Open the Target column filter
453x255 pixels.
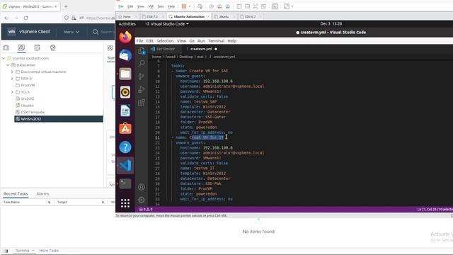(103, 203)
